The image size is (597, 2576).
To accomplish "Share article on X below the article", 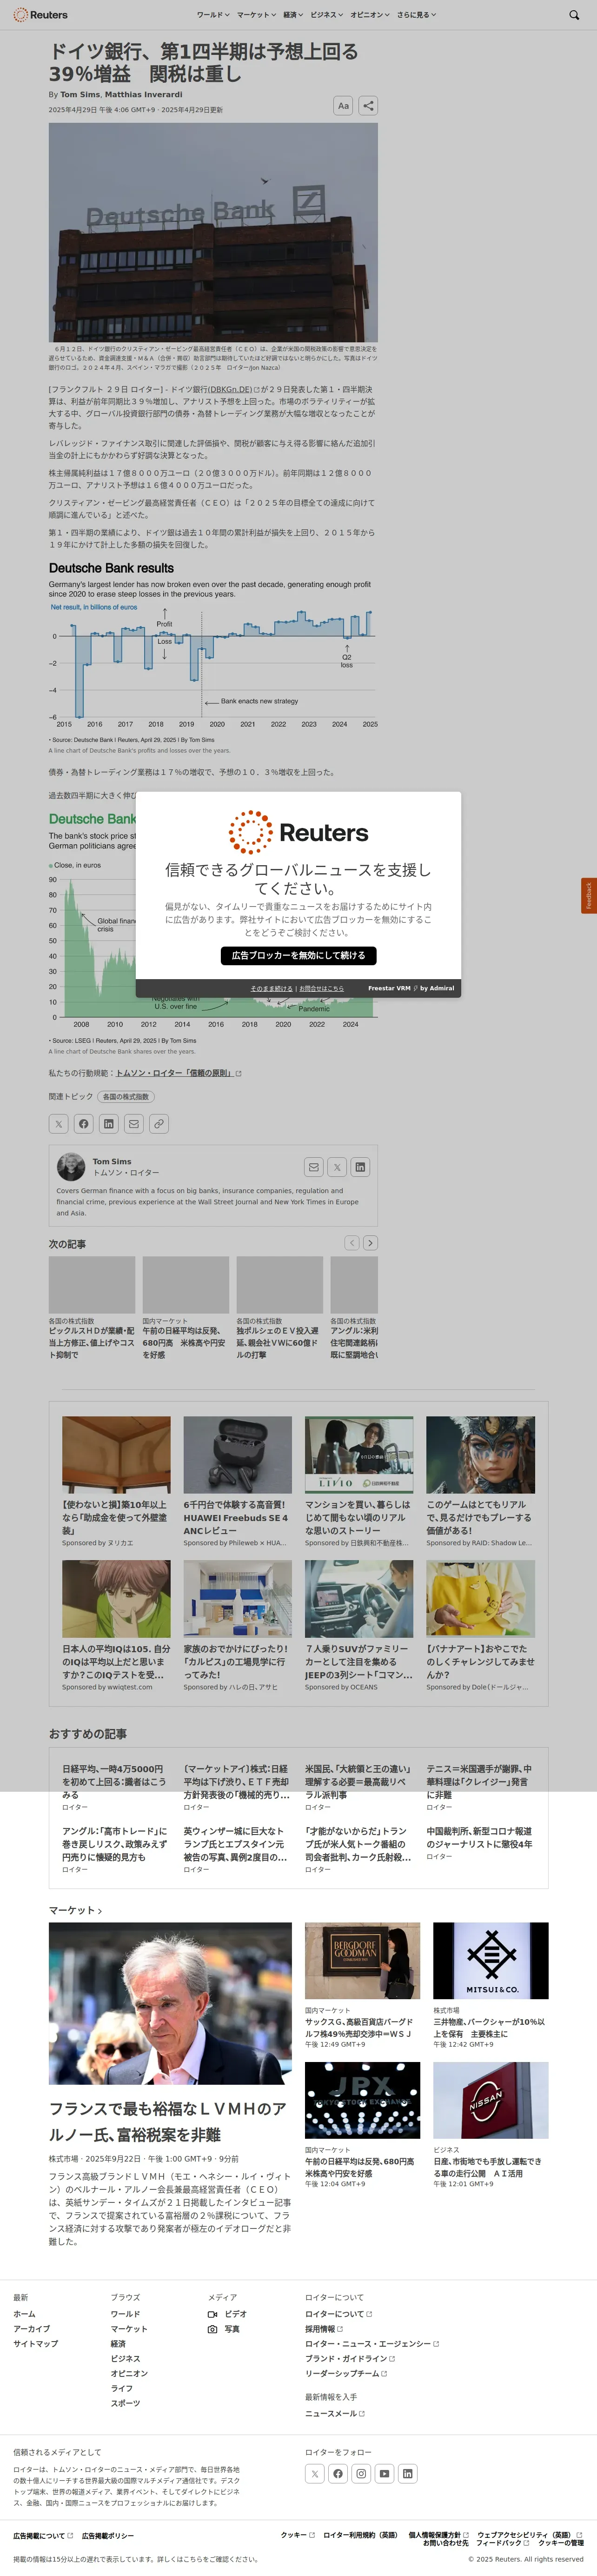I will point(59,1124).
